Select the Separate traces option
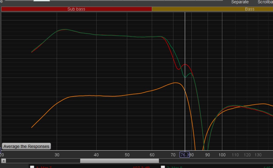 240,2
